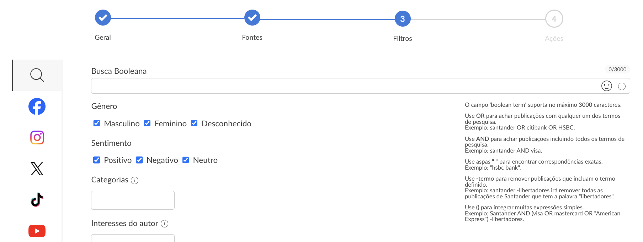This screenshot has height=242, width=643.
Task: Click the info icon in boolean search field
Action: [622, 86]
